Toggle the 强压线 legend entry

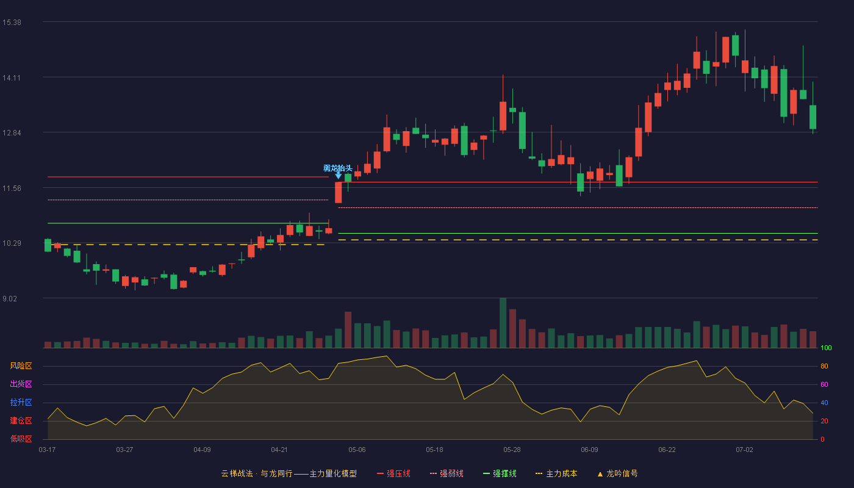coord(393,473)
